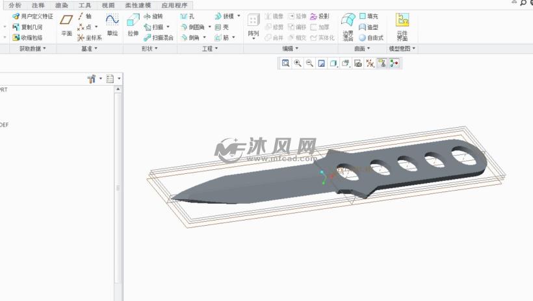The width and height of the screenshot is (533, 301).
Task: Click the zoom in magnifier icon
Action: click(x=298, y=63)
